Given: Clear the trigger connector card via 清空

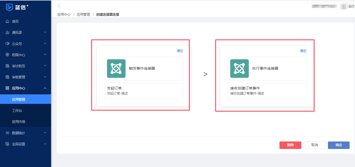Looking at the screenshot, I should click(180, 51).
